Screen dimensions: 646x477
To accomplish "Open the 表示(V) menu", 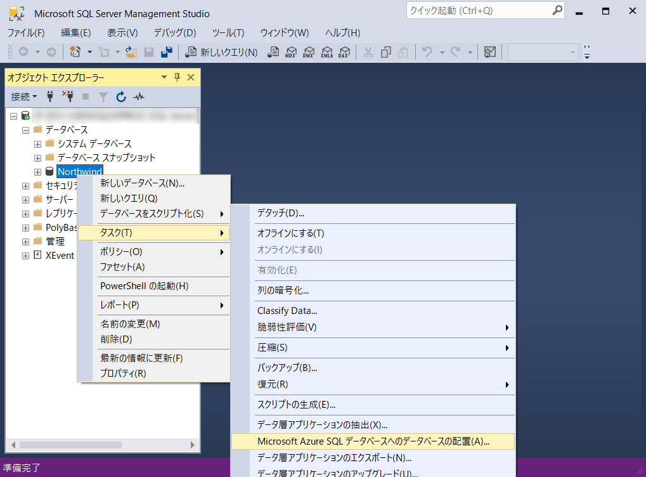I will click(122, 32).
